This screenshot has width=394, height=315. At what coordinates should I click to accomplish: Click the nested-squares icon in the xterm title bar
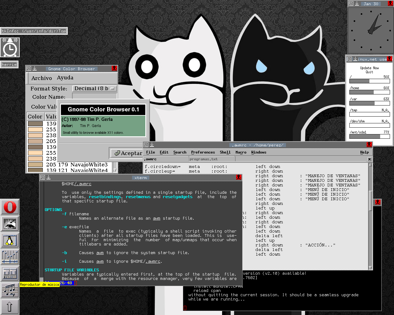[x=43, y=177]
